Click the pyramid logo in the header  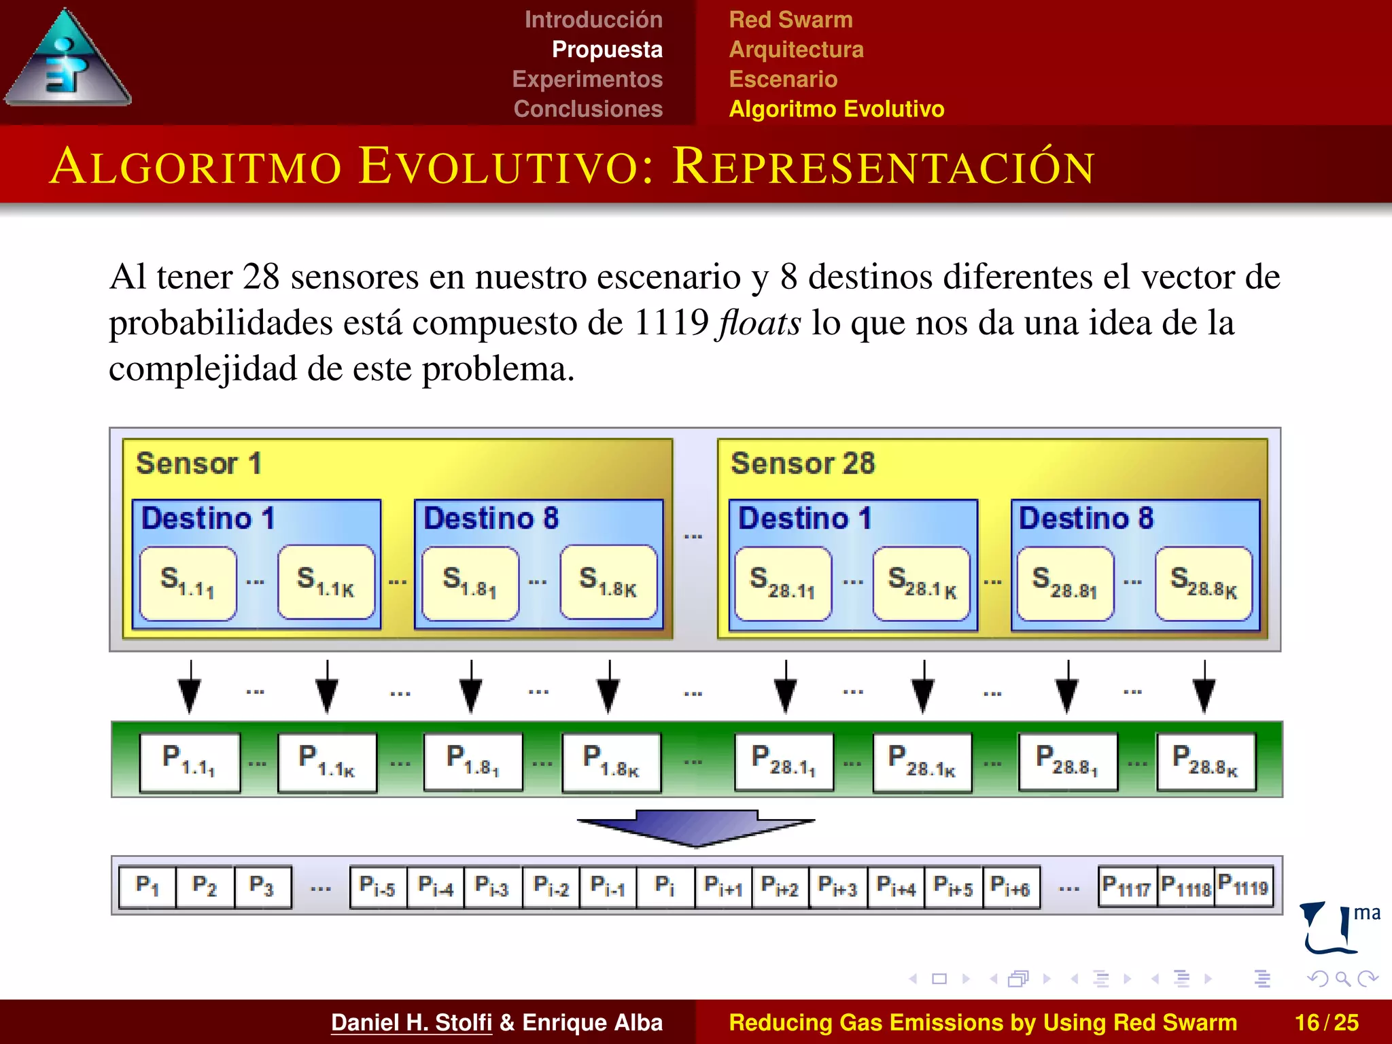pyautogui.click(x=67, y=58)
